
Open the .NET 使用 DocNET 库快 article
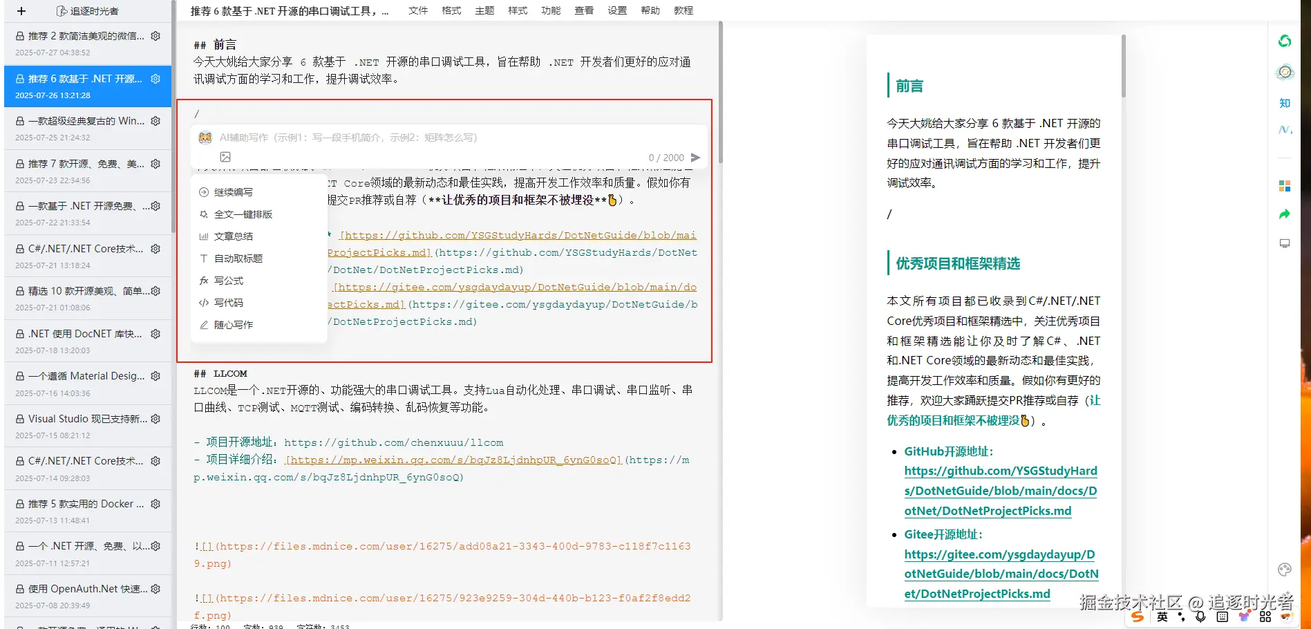coord(87,341)
